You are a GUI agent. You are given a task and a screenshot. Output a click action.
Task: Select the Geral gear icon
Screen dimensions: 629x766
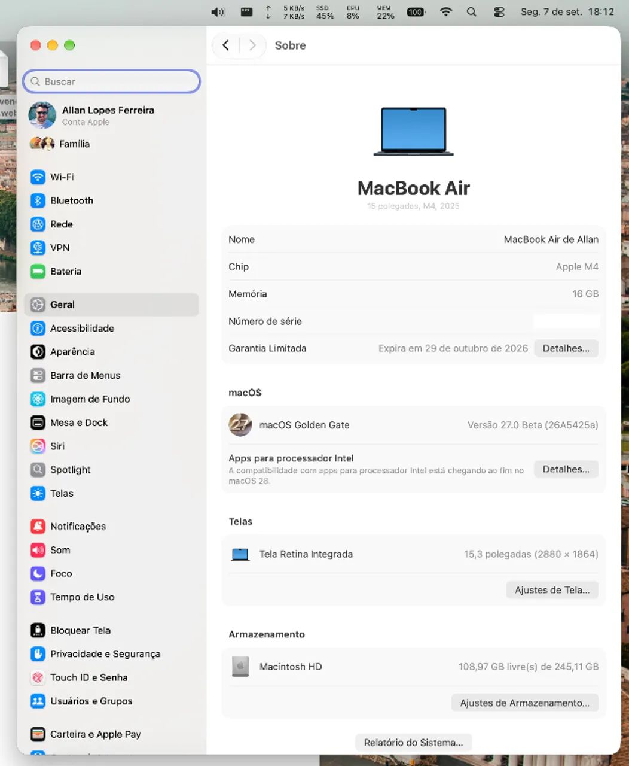38,305
